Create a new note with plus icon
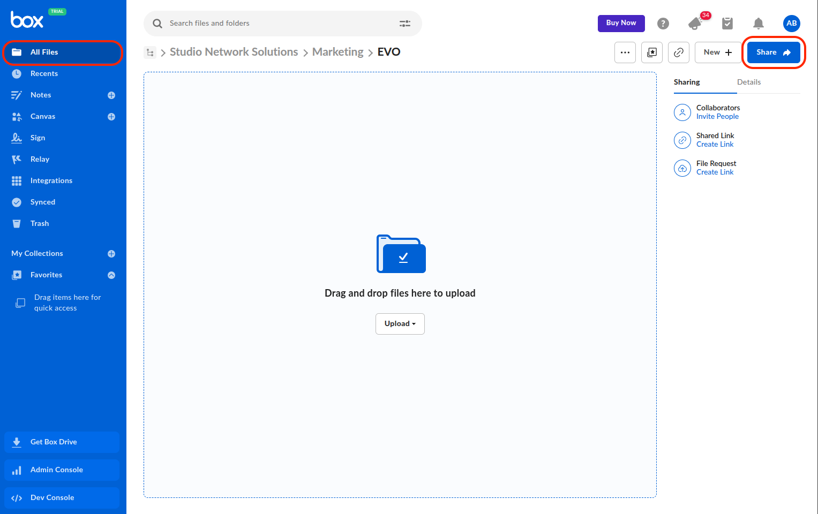The height and width of the screenshot is (514, 818). [111, 95]
